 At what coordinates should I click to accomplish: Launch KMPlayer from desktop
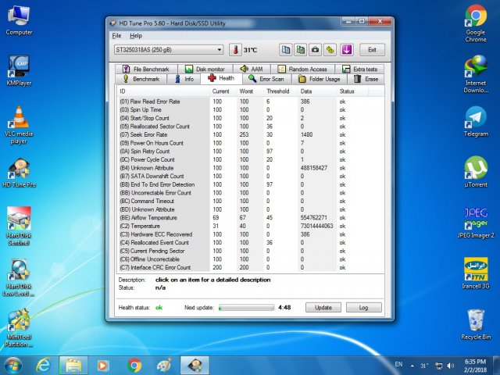click(19, 71)
